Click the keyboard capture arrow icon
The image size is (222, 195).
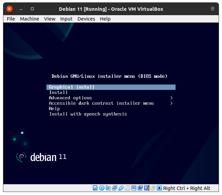tap(159, 188)
